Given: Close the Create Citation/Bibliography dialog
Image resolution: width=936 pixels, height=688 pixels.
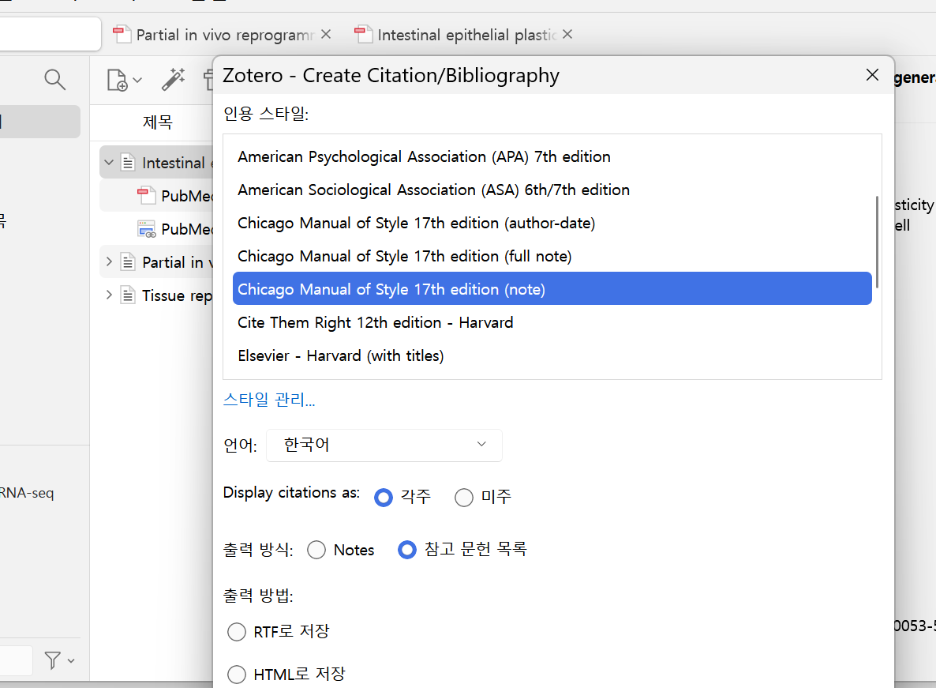Looking at the screenshot, I should pos(872,75).
